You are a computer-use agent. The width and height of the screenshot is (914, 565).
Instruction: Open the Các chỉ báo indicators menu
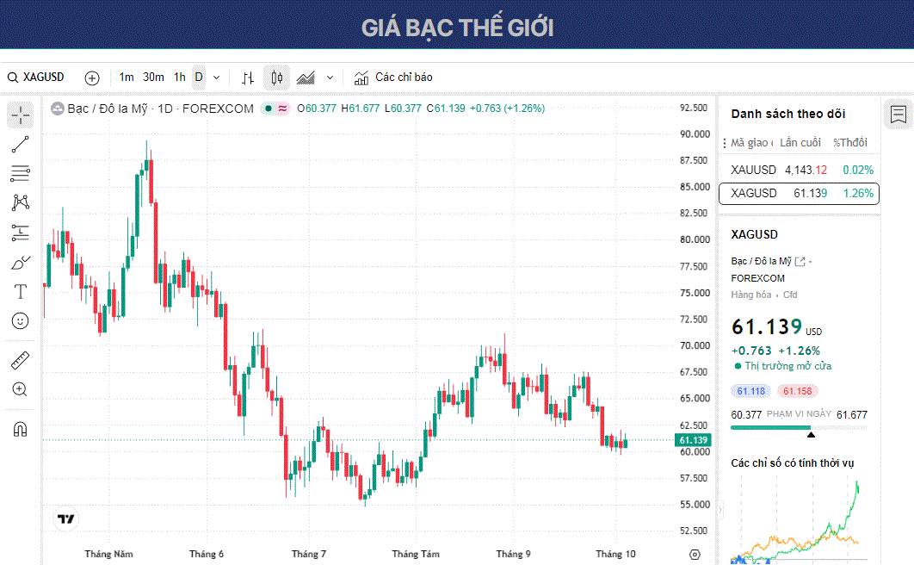pyautogui.click(x=393, y=78)
